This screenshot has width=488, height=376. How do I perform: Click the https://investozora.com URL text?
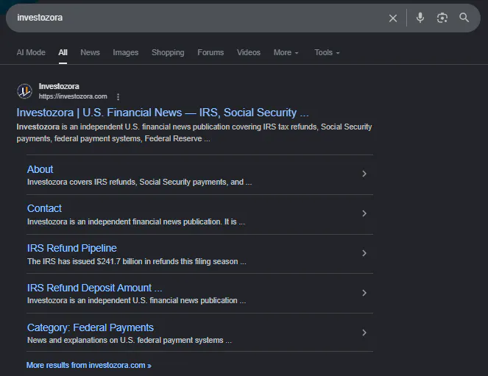(x=73, y=96)
